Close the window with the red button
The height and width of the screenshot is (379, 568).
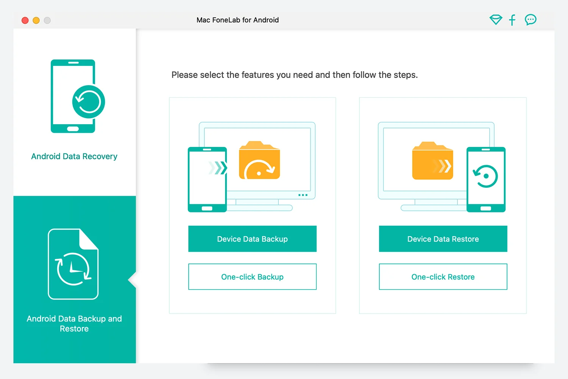(25, 20)
